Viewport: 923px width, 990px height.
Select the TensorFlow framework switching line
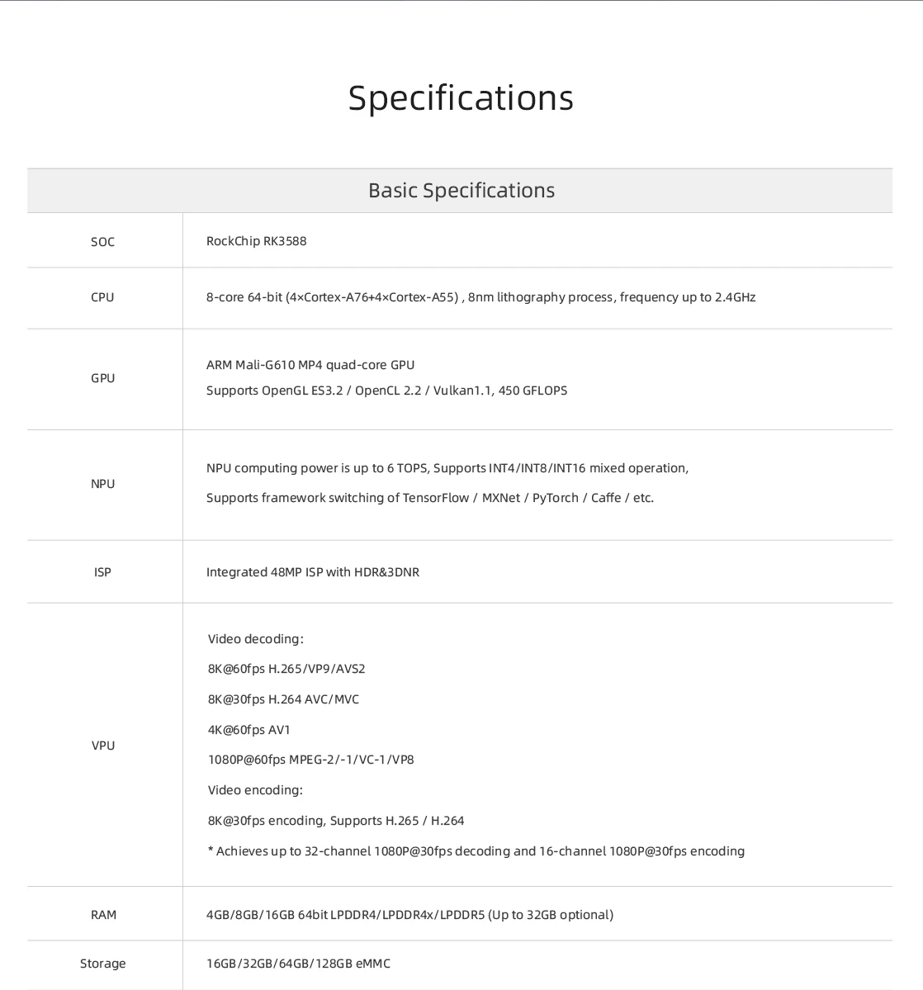click(429, 498)
